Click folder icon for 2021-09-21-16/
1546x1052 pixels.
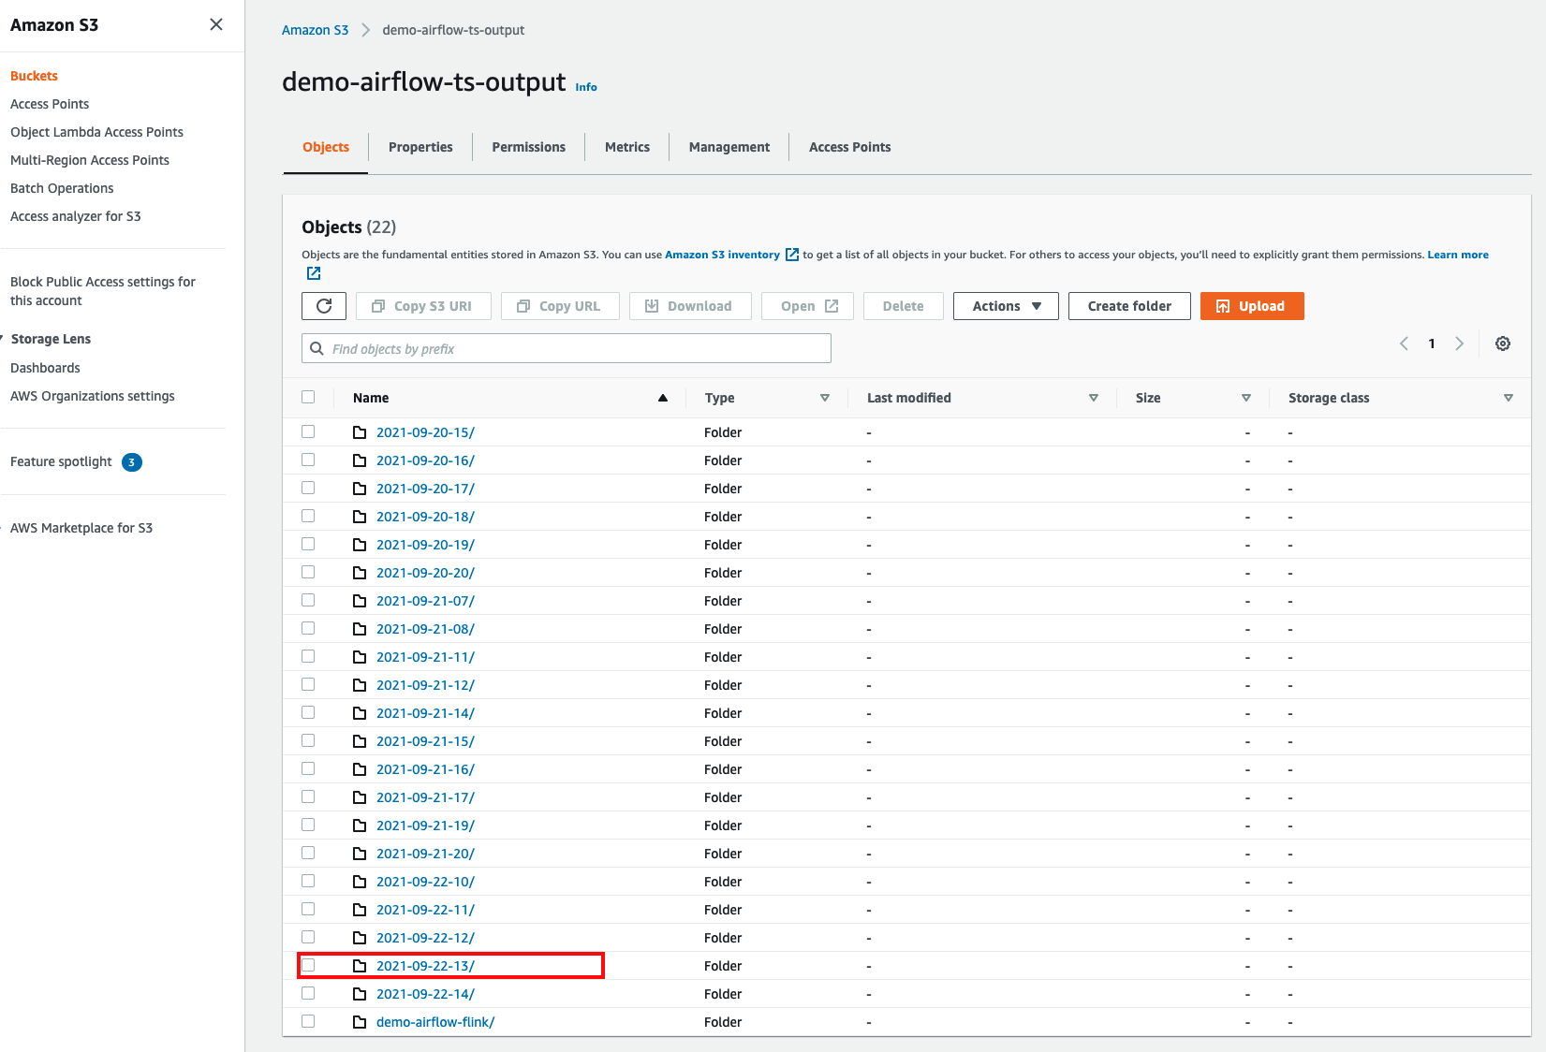click(360, 769)
